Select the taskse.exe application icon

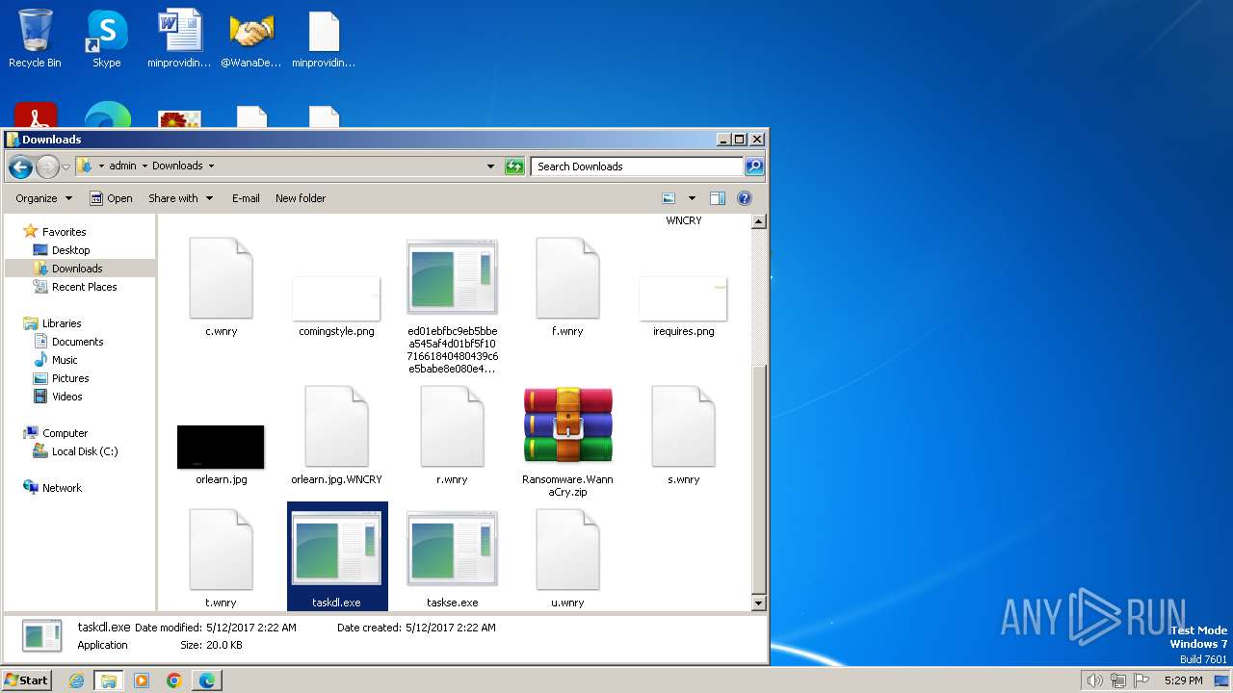[452, 549]
